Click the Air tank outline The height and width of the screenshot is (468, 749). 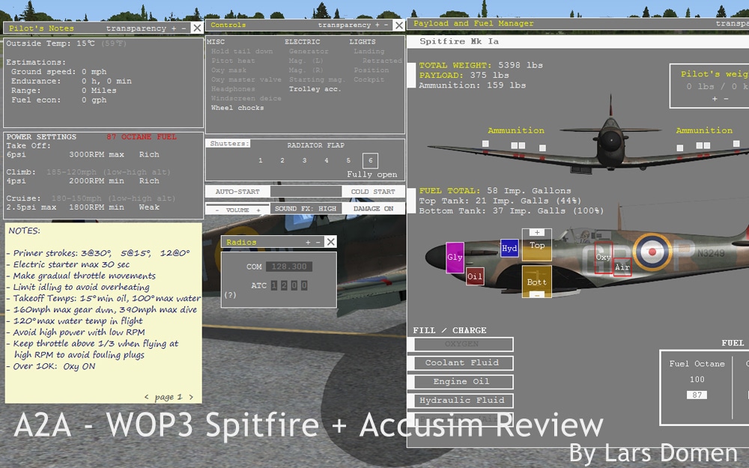622,267
